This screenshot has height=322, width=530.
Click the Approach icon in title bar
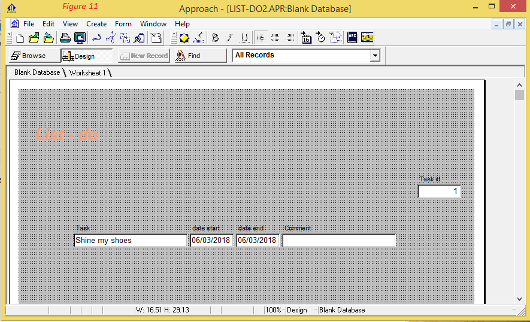pyautogui.click(x=11, y=8)
